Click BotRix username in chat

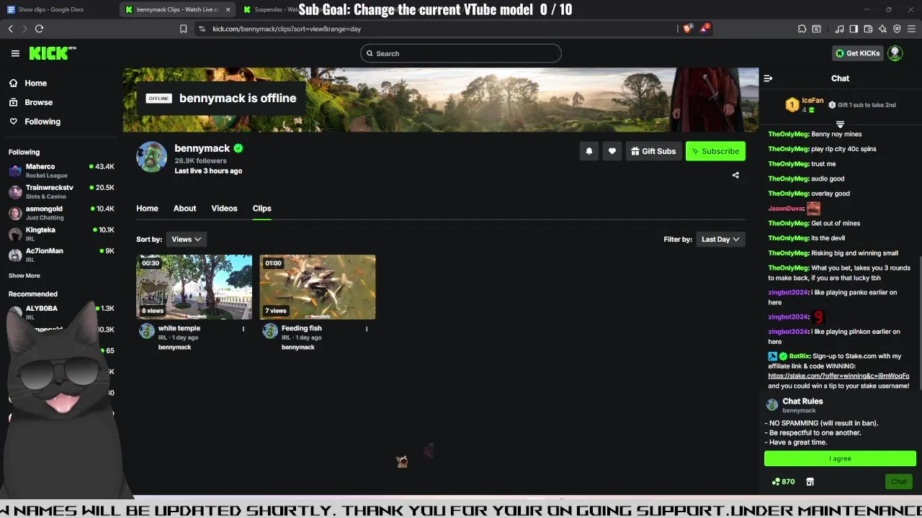coord(799,356)
